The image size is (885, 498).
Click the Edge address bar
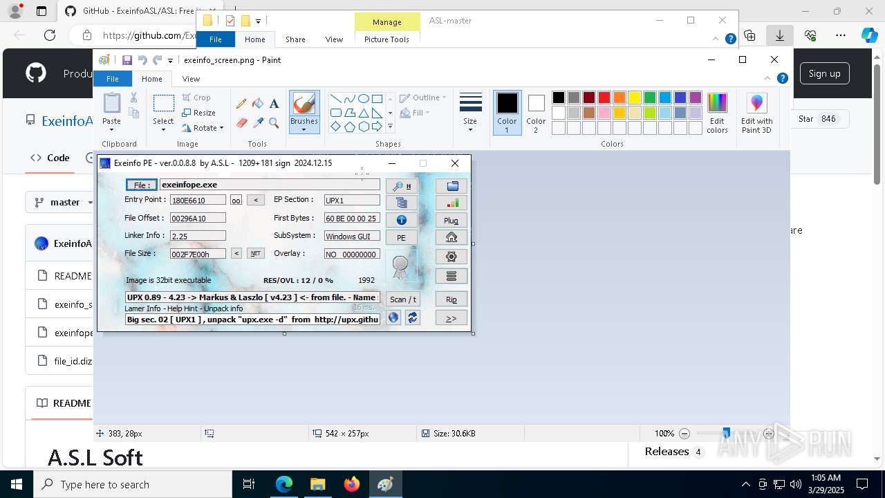tap(149, 35)
